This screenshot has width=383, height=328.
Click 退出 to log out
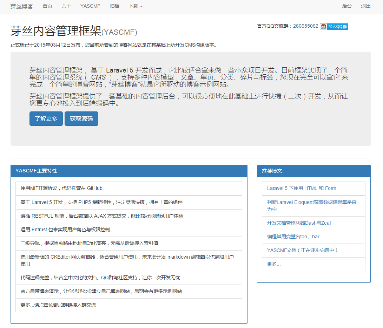coord(366,6)
